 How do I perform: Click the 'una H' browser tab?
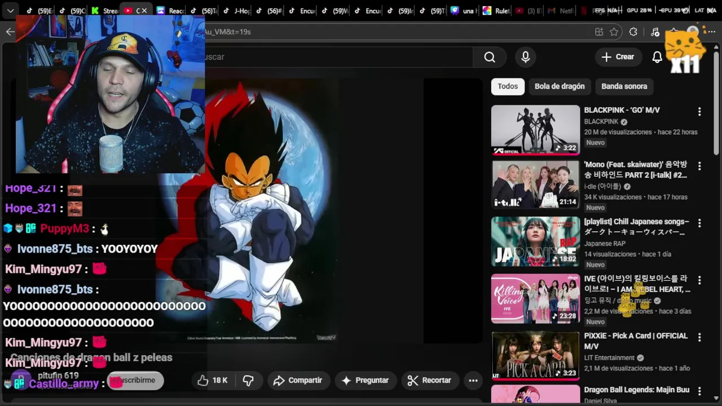tap(464, 11)
